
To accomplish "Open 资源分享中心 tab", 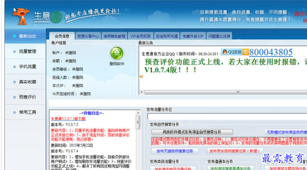I will [88, 36].
